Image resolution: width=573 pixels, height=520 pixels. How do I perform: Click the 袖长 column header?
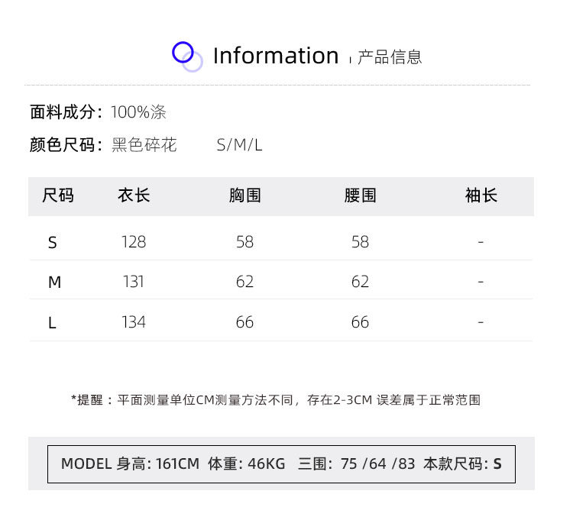481,195
